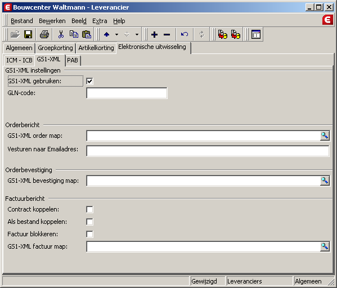Tick the Factuur blokkeren checkbox
Image resolution: width=337 pixels, height=288 pixels.
pos(89,234)
